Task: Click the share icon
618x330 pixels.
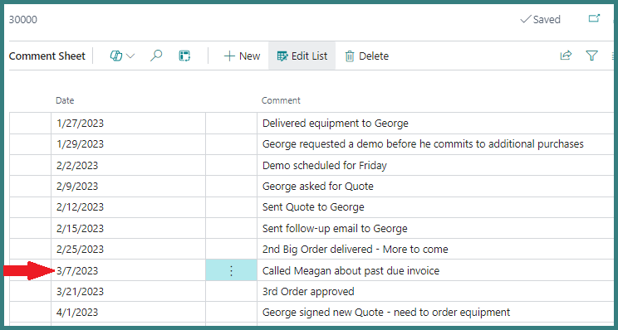Action: (x=566, y=56)
